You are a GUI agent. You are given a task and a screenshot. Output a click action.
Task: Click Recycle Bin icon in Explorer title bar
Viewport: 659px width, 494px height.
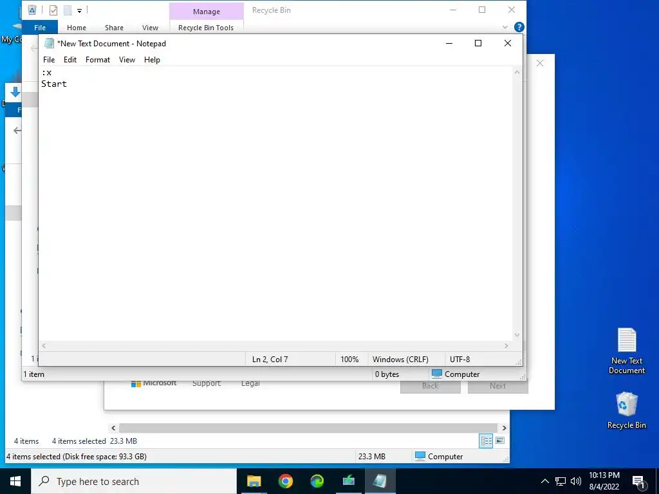pyautogui.click(x=32, y=10)
